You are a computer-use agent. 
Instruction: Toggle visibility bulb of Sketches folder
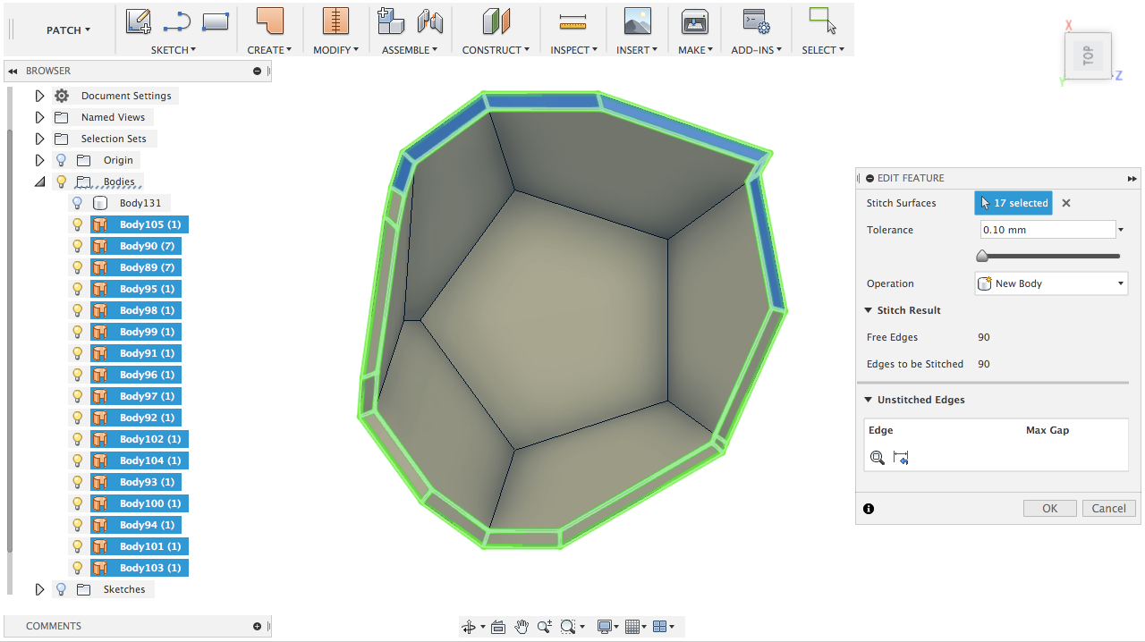coord(61,589)
